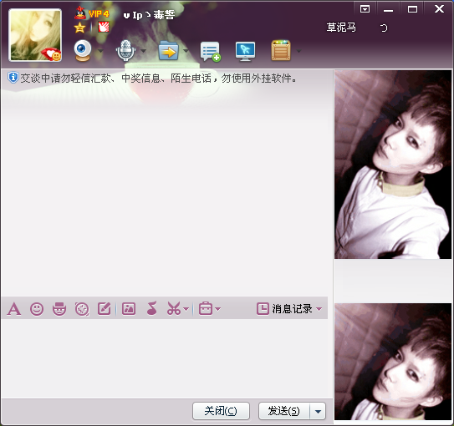Expand 消息记录 dropdown arrow
Image resolution: width=454 pixels, height=426 pixels.
coord(319,309)
